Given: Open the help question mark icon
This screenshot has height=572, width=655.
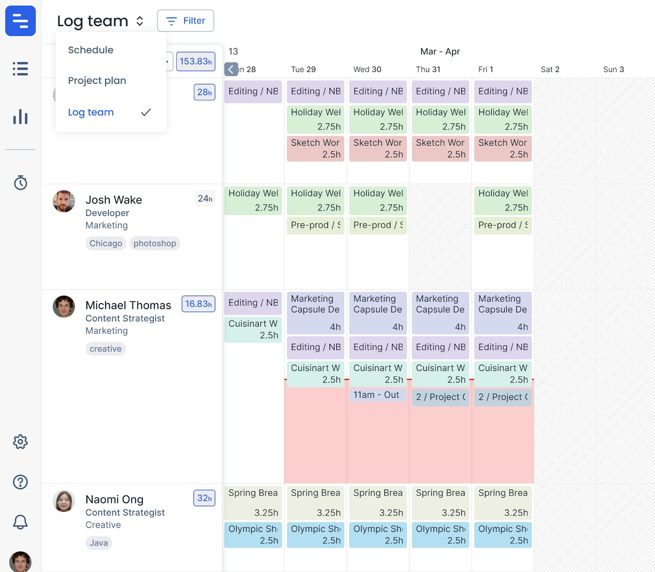Looking at the screenshot, I should point(20,482).
